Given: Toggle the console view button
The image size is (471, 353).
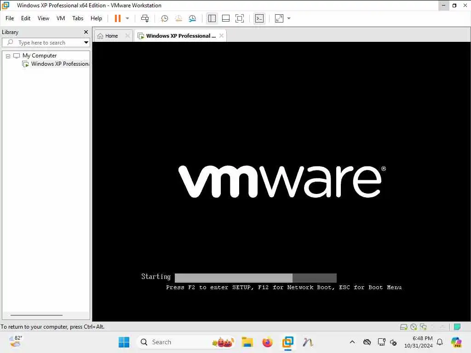Looking at the screenshot, I should (x=259, y=18).
